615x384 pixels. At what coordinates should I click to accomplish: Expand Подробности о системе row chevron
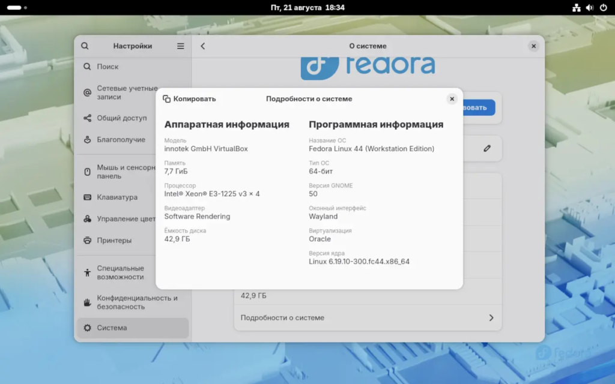[x=491, y=318]
